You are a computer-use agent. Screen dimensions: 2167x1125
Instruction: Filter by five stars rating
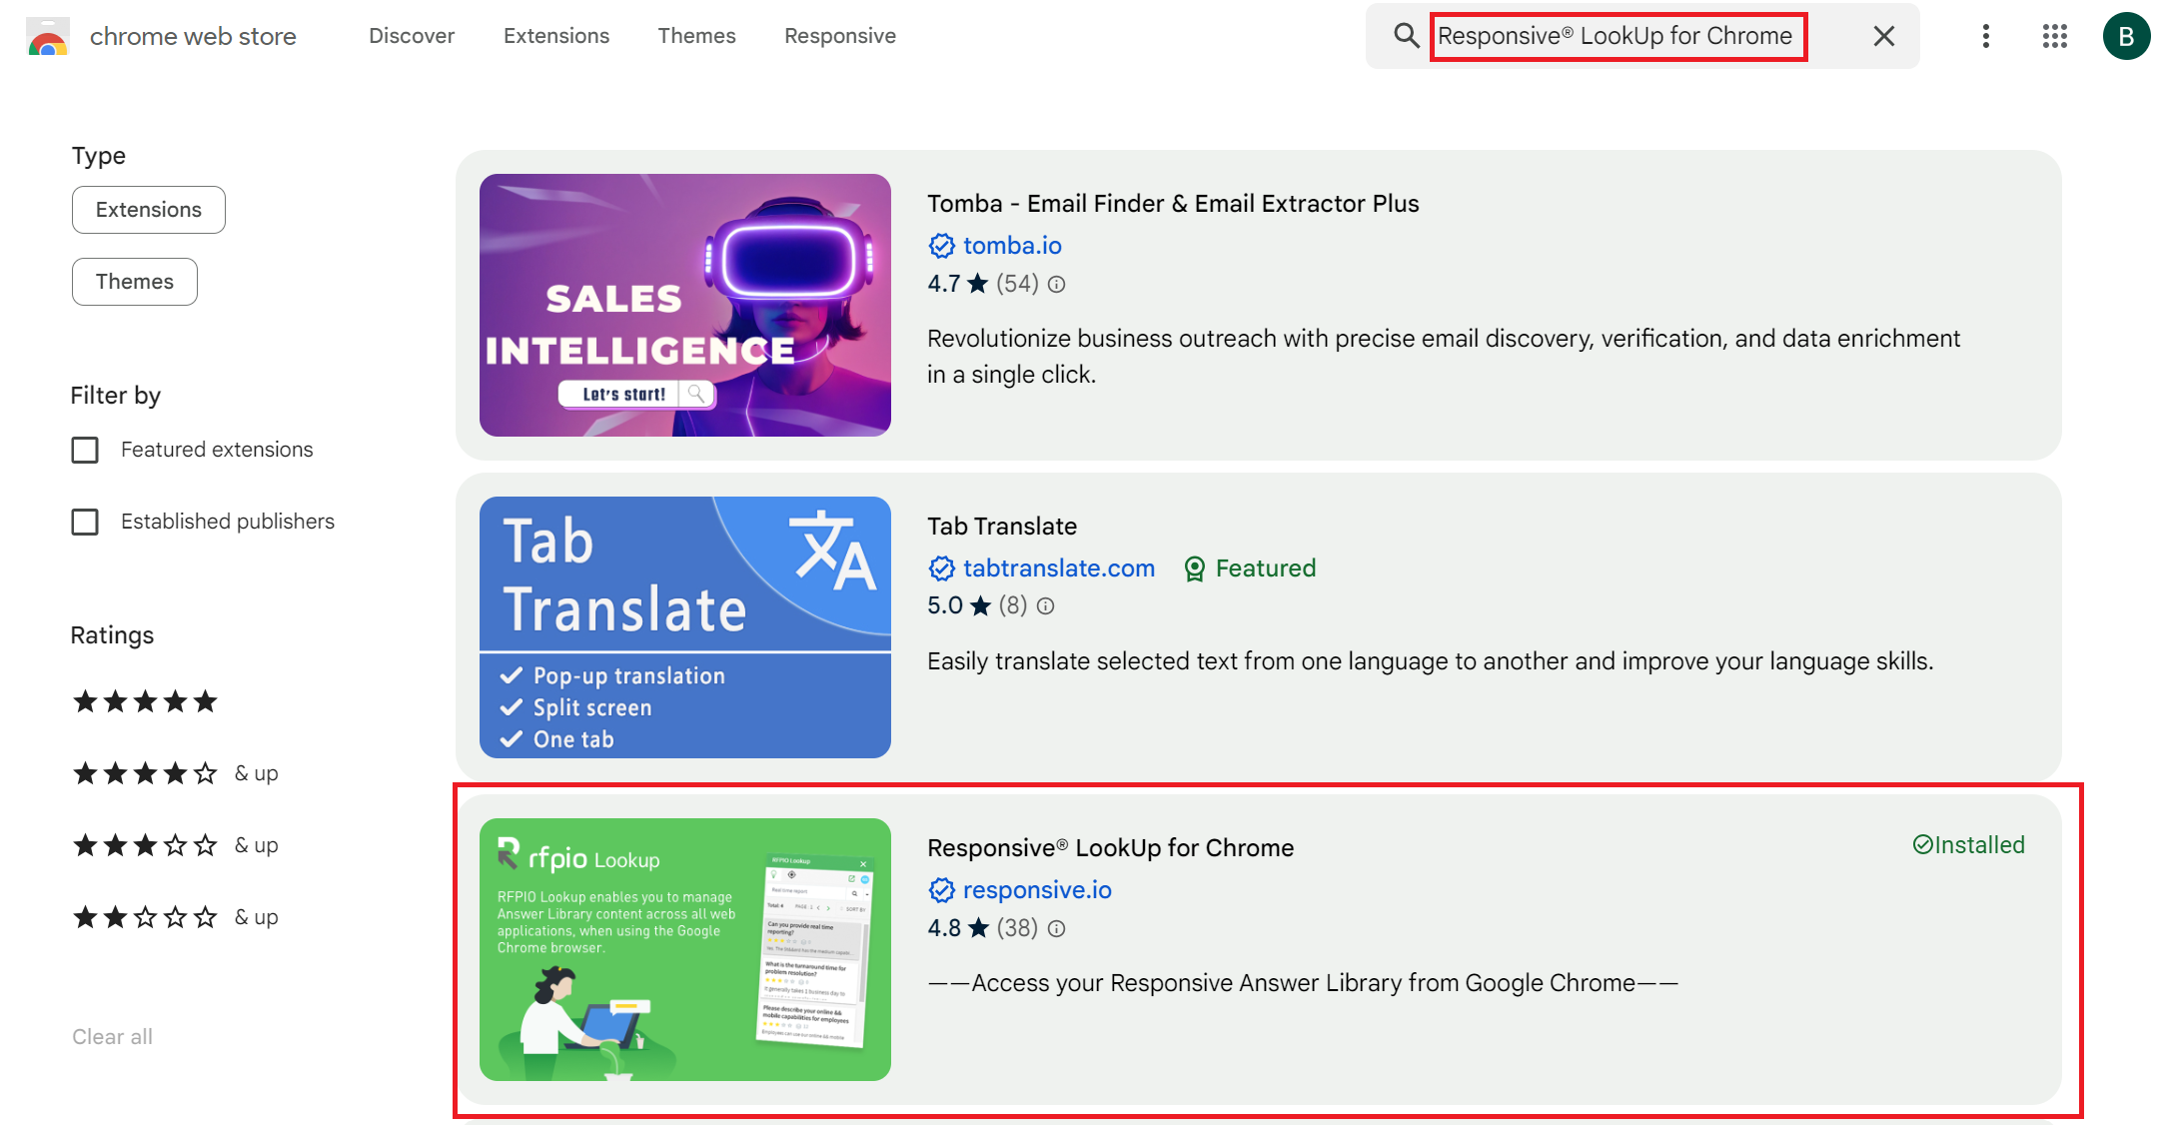pos(145,701)
